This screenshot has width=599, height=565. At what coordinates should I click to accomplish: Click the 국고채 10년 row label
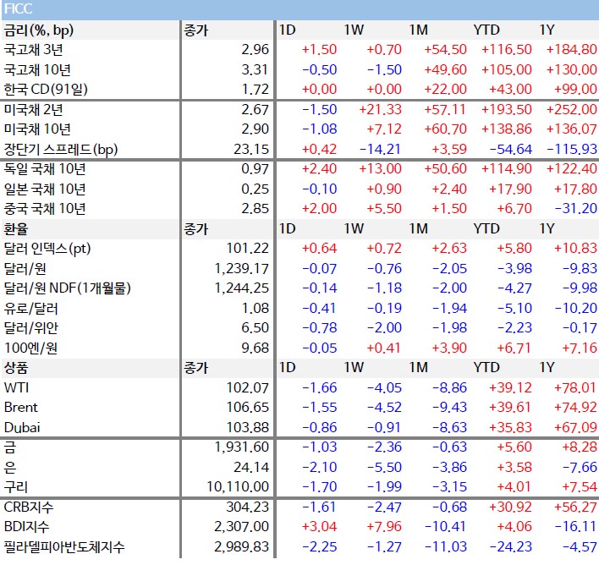(37, 69)
